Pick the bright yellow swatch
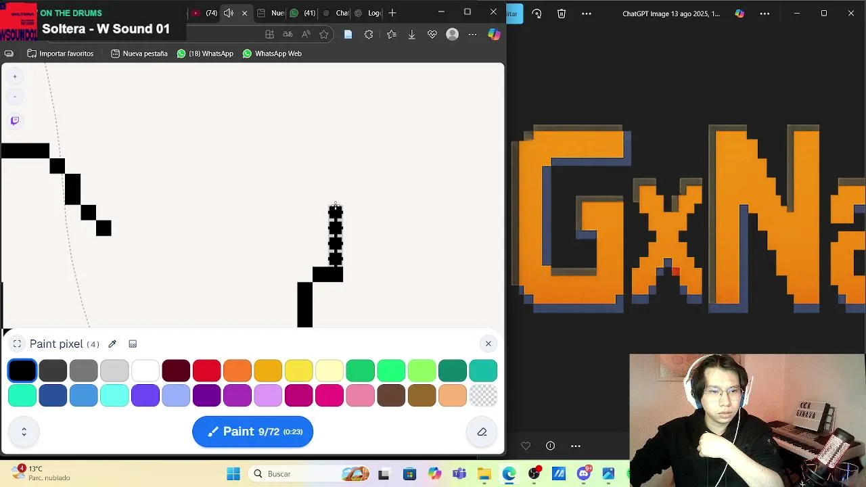The height and width of the screenshot is (487, 866). click(x=299, y=371)
